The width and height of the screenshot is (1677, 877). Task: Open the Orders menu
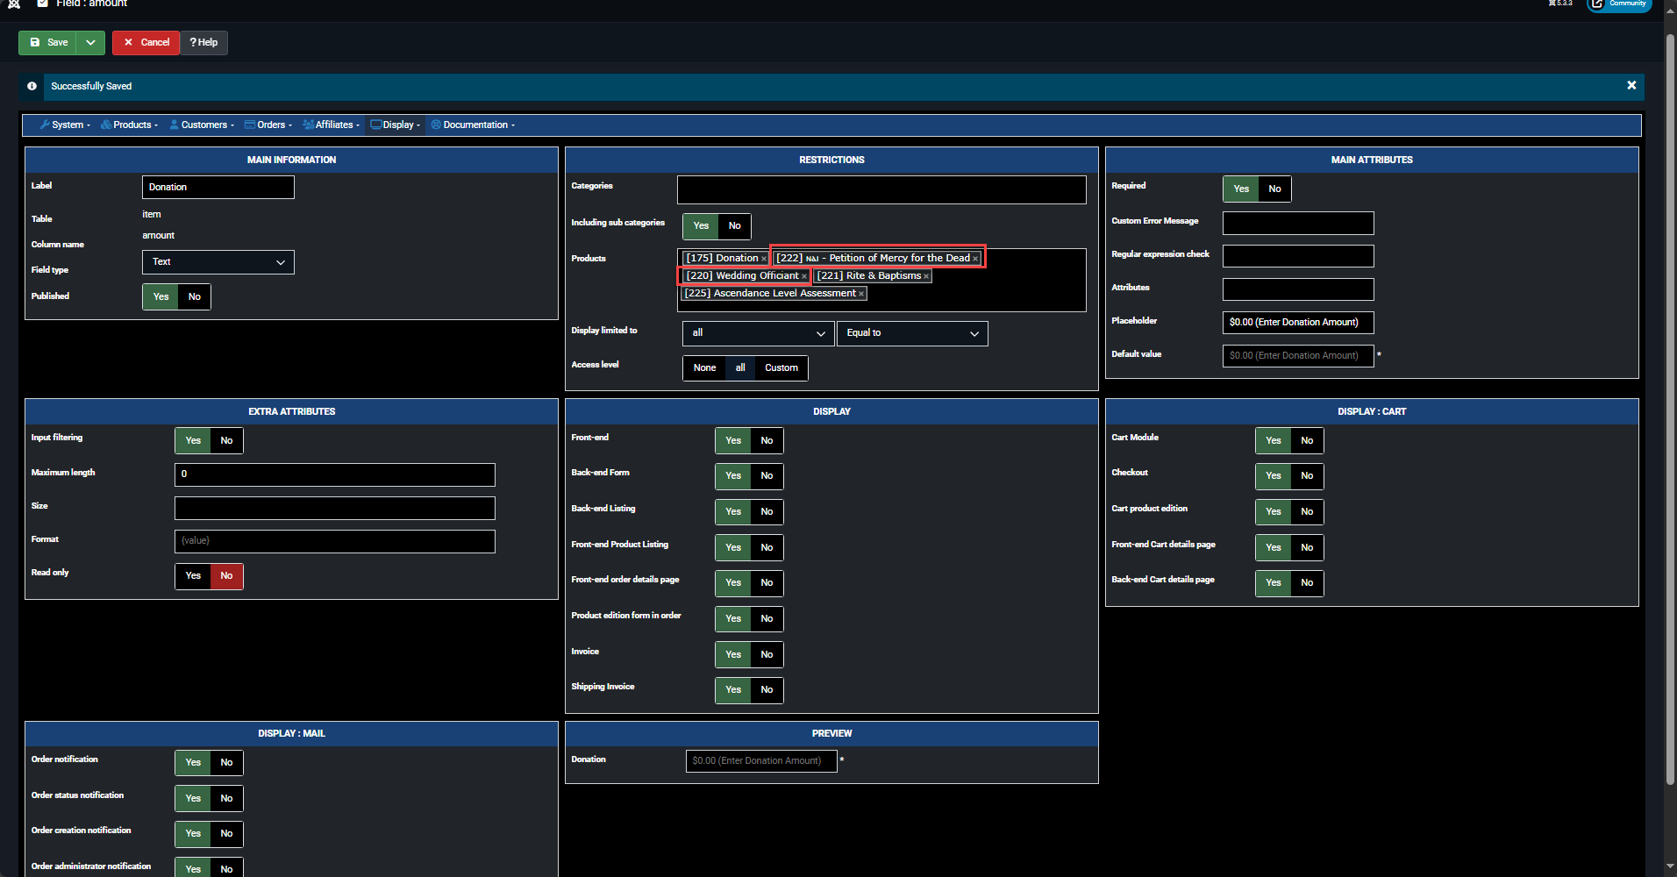point(268,125)
